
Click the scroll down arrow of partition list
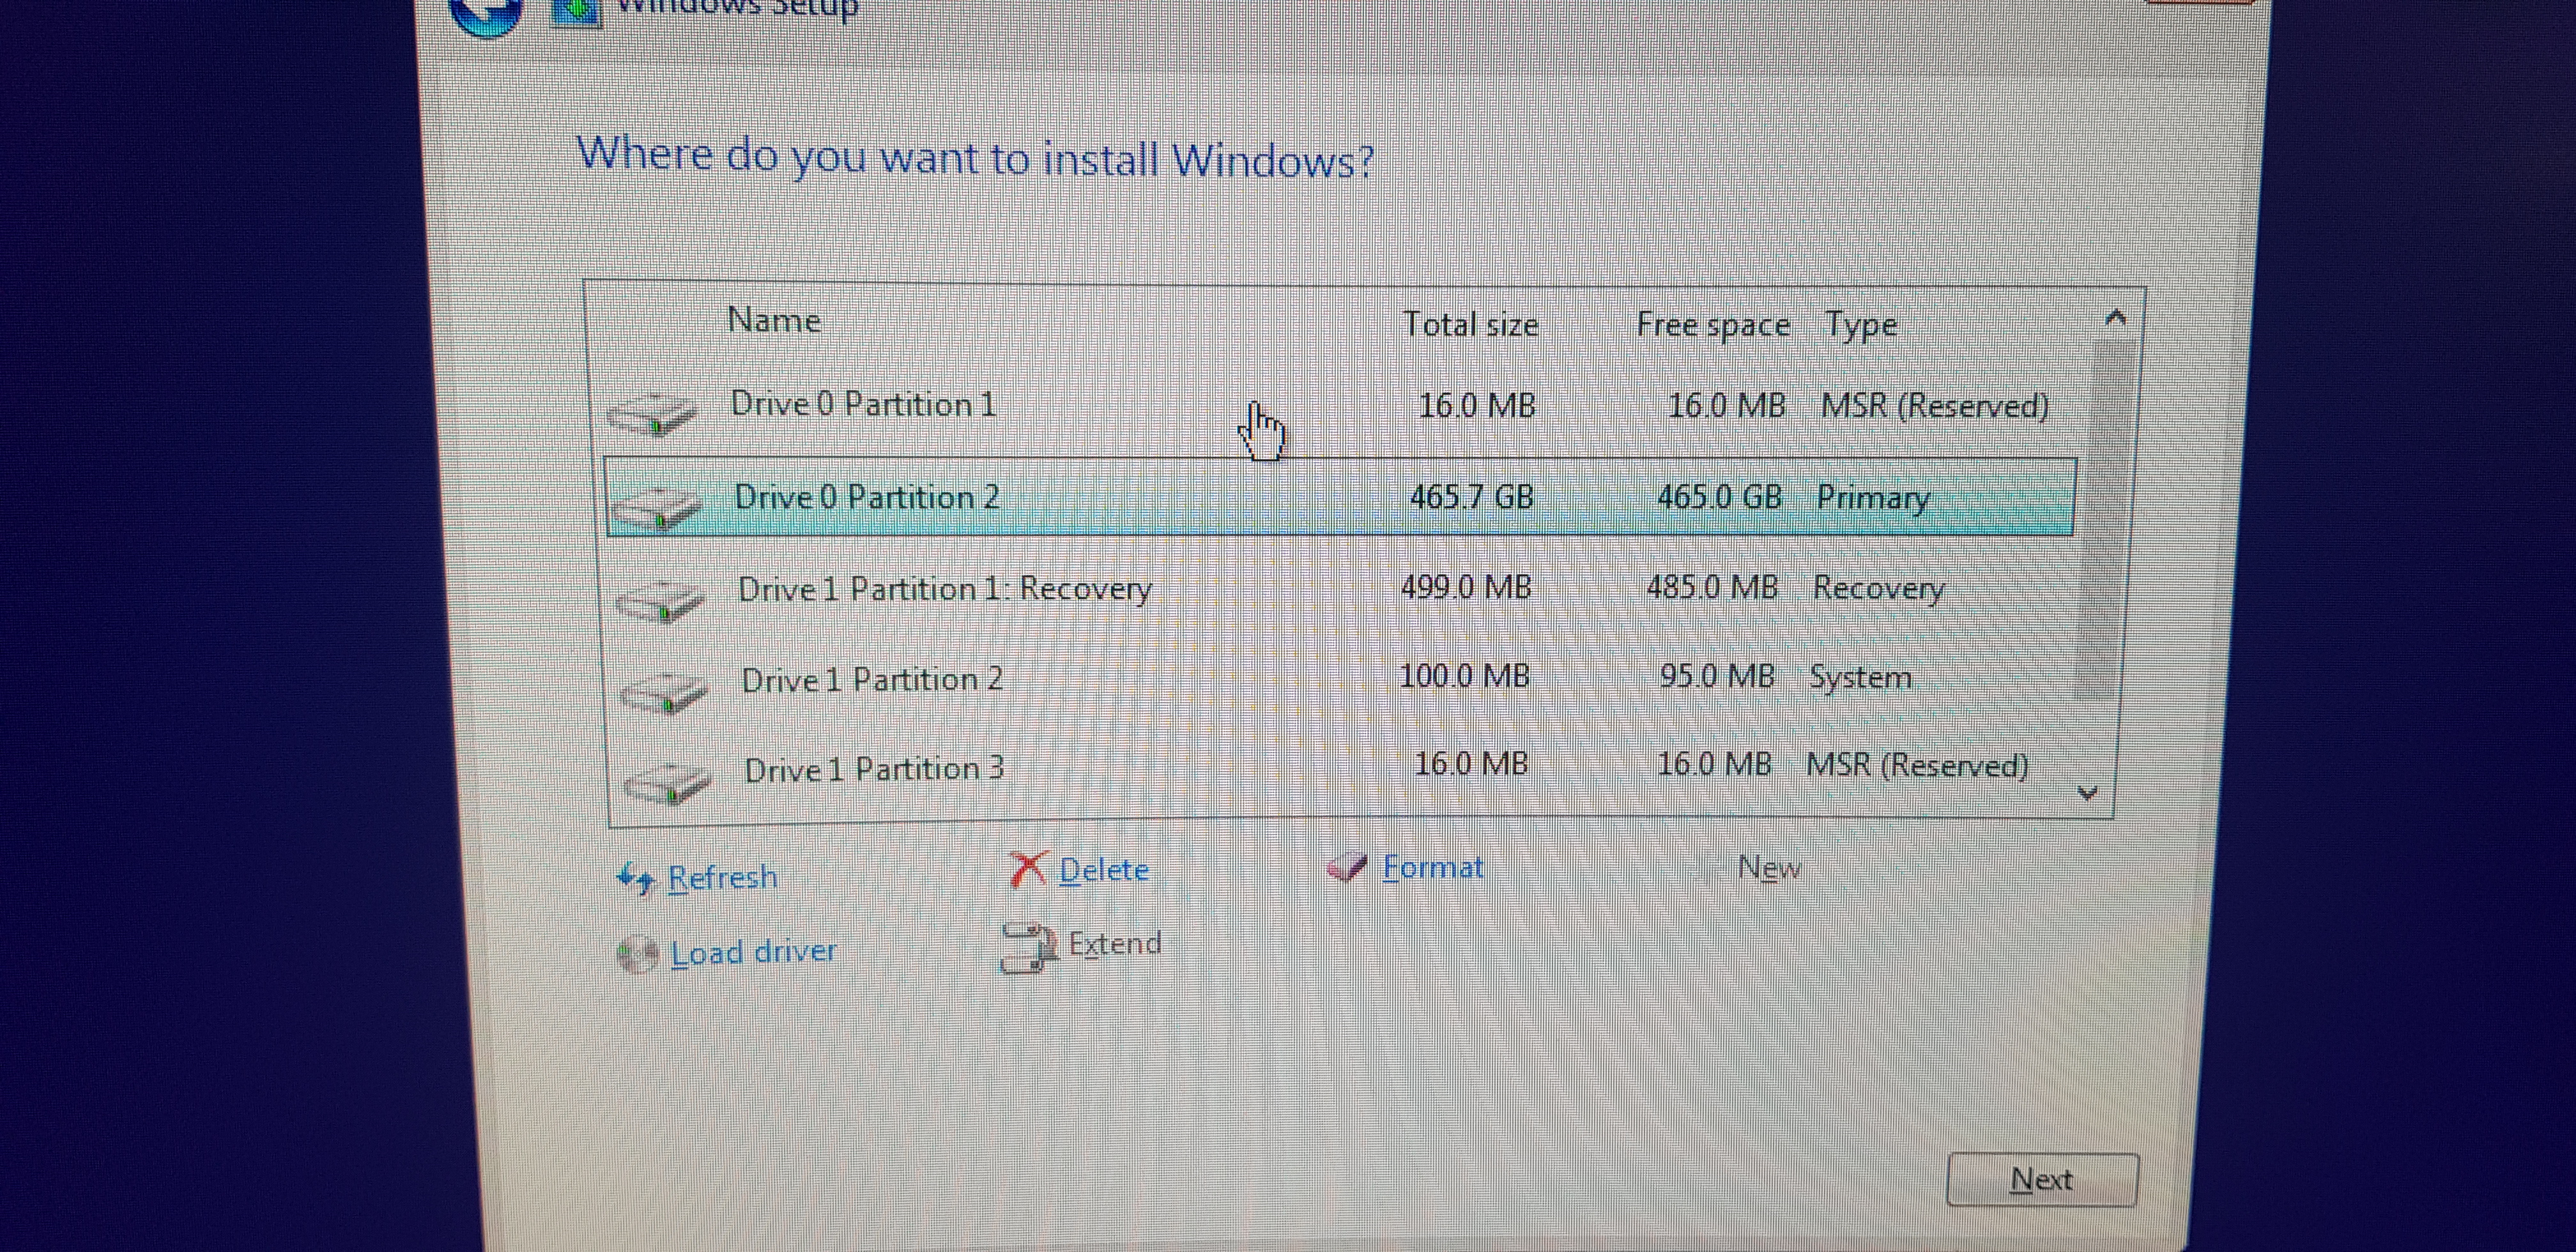2087,793
